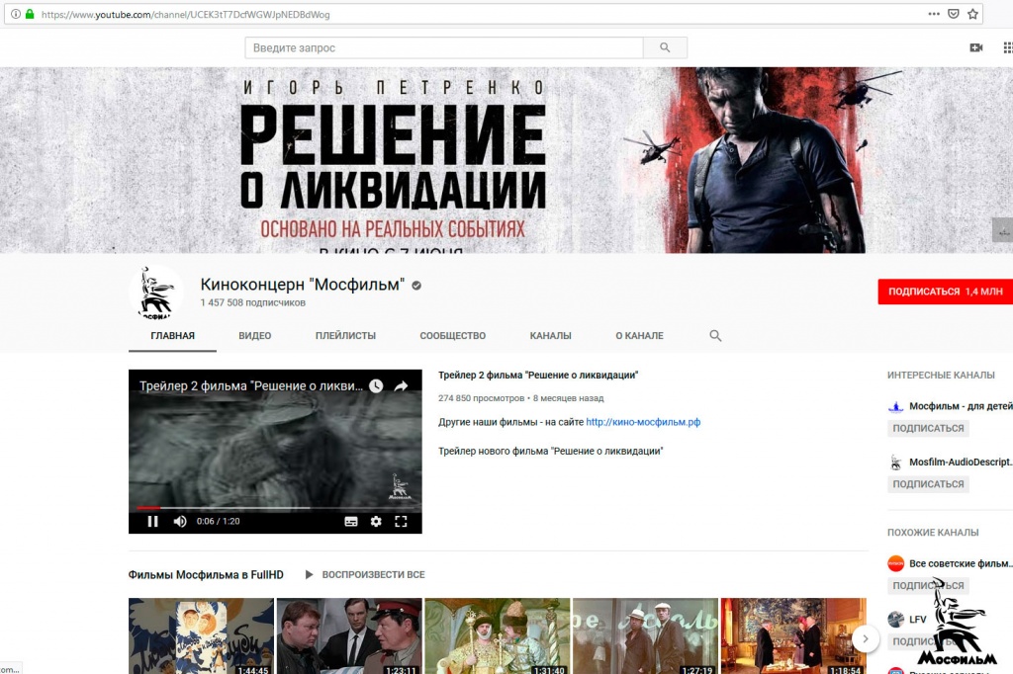Click the site info icon in address bar
The width and height of the screenshot is (1013, 674).
click(16, 14)
